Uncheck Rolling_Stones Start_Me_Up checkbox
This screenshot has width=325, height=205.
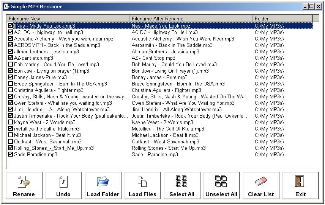click(x=10, y=148)
